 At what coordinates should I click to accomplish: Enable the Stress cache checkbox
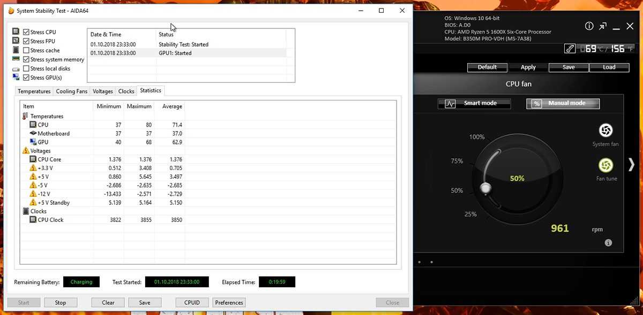(26, 50)
